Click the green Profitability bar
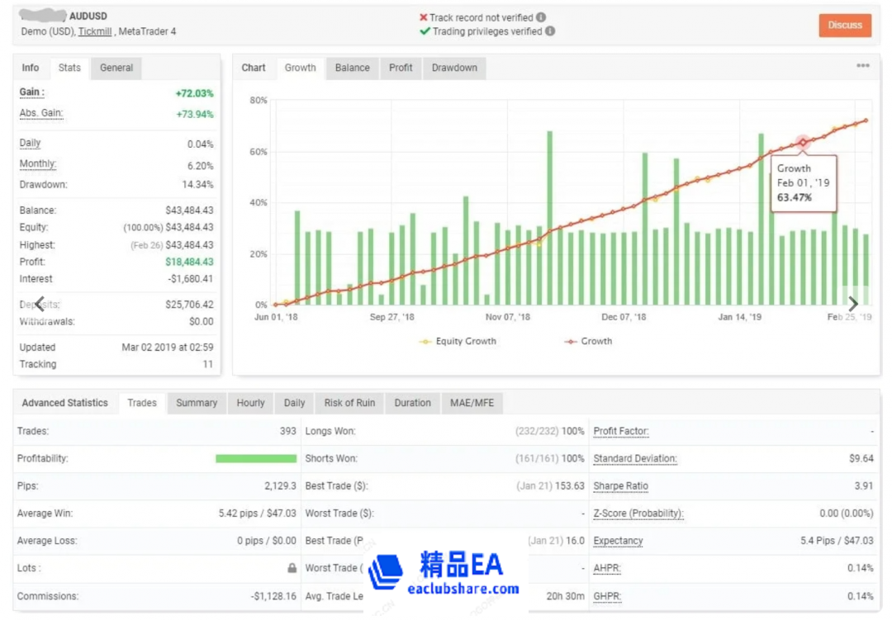Viewport: 892px width, 620px height. tap(256, 458)
